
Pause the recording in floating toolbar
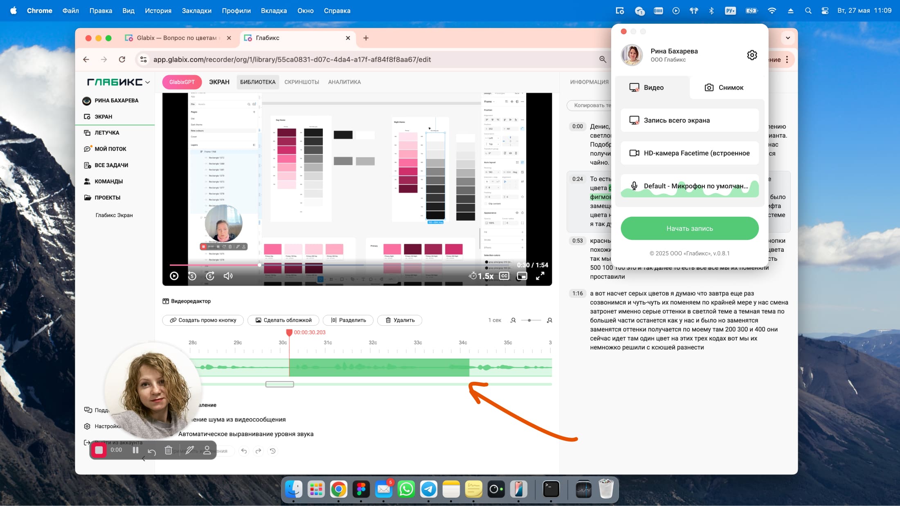135,450
